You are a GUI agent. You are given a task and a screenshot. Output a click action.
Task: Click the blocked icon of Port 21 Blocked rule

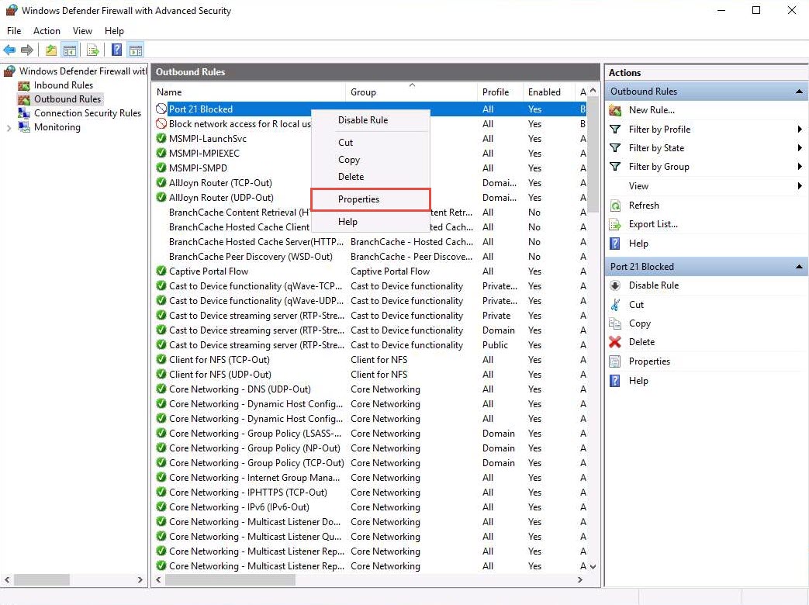(x=161, y=109)
